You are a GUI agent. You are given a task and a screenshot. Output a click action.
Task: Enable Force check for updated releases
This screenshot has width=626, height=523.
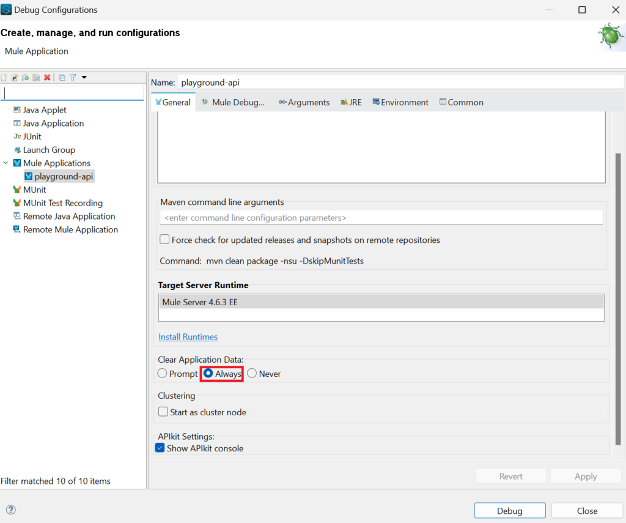coord(164,240)
